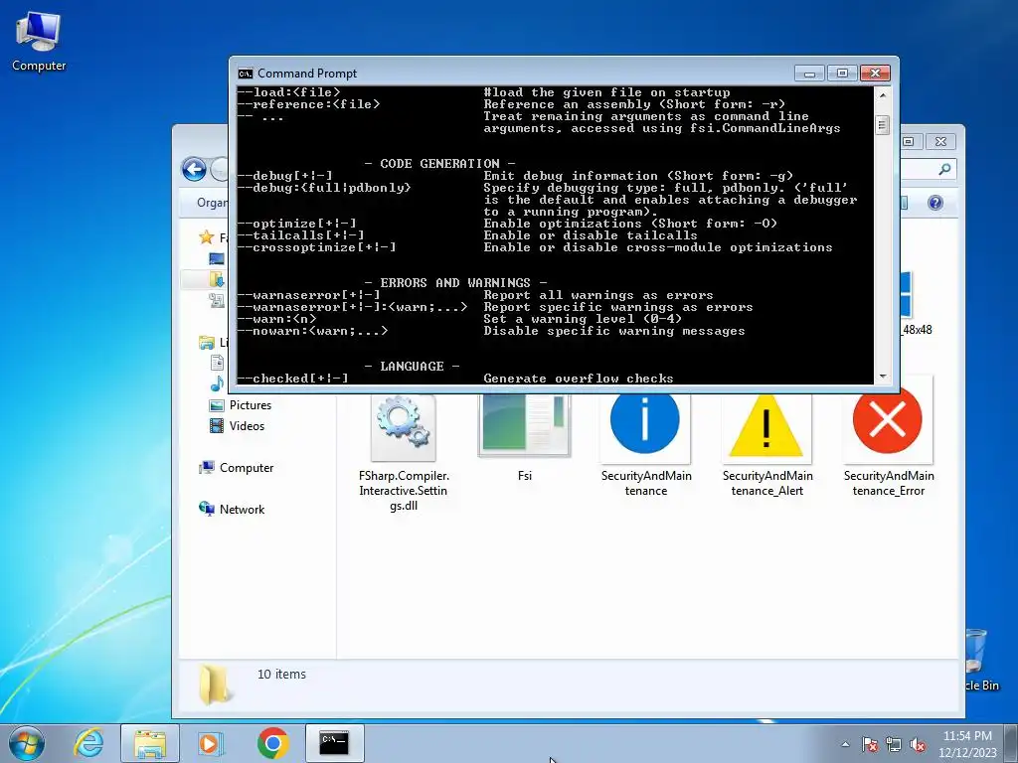Image resolution: width=1018 pixels, height=763 pixels.
Task: Select SecurityAndMaintenance_Alert file
Action: (766, 445)
